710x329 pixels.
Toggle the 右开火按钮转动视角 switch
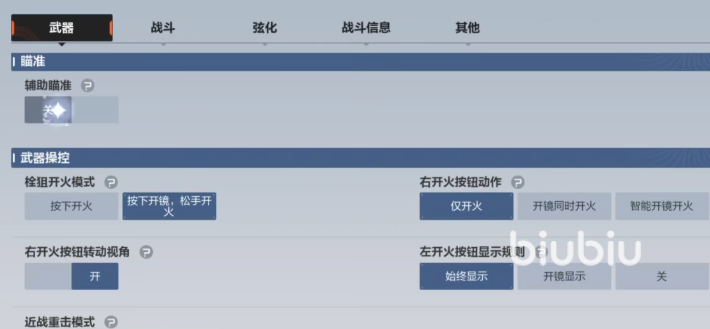click(x=71, y=277)
